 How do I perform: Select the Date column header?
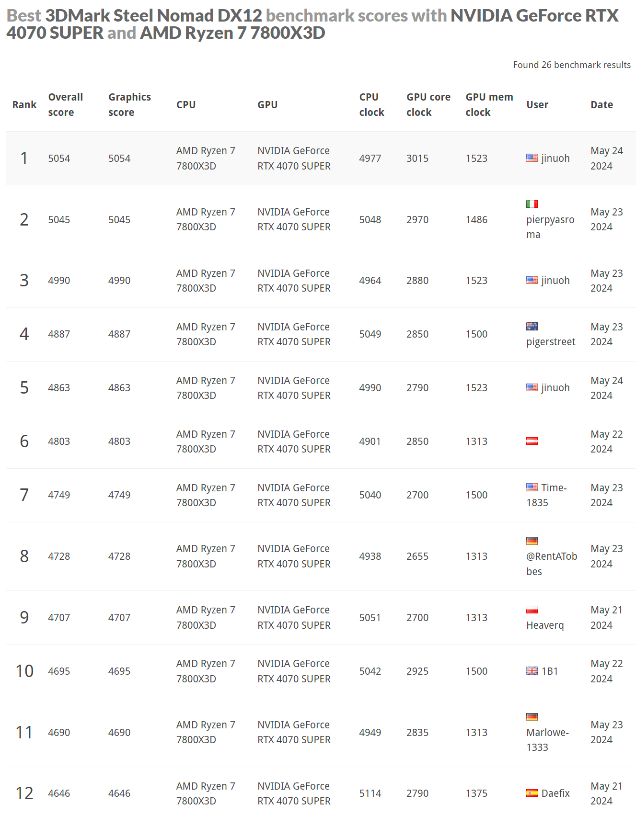click(601, 105)
